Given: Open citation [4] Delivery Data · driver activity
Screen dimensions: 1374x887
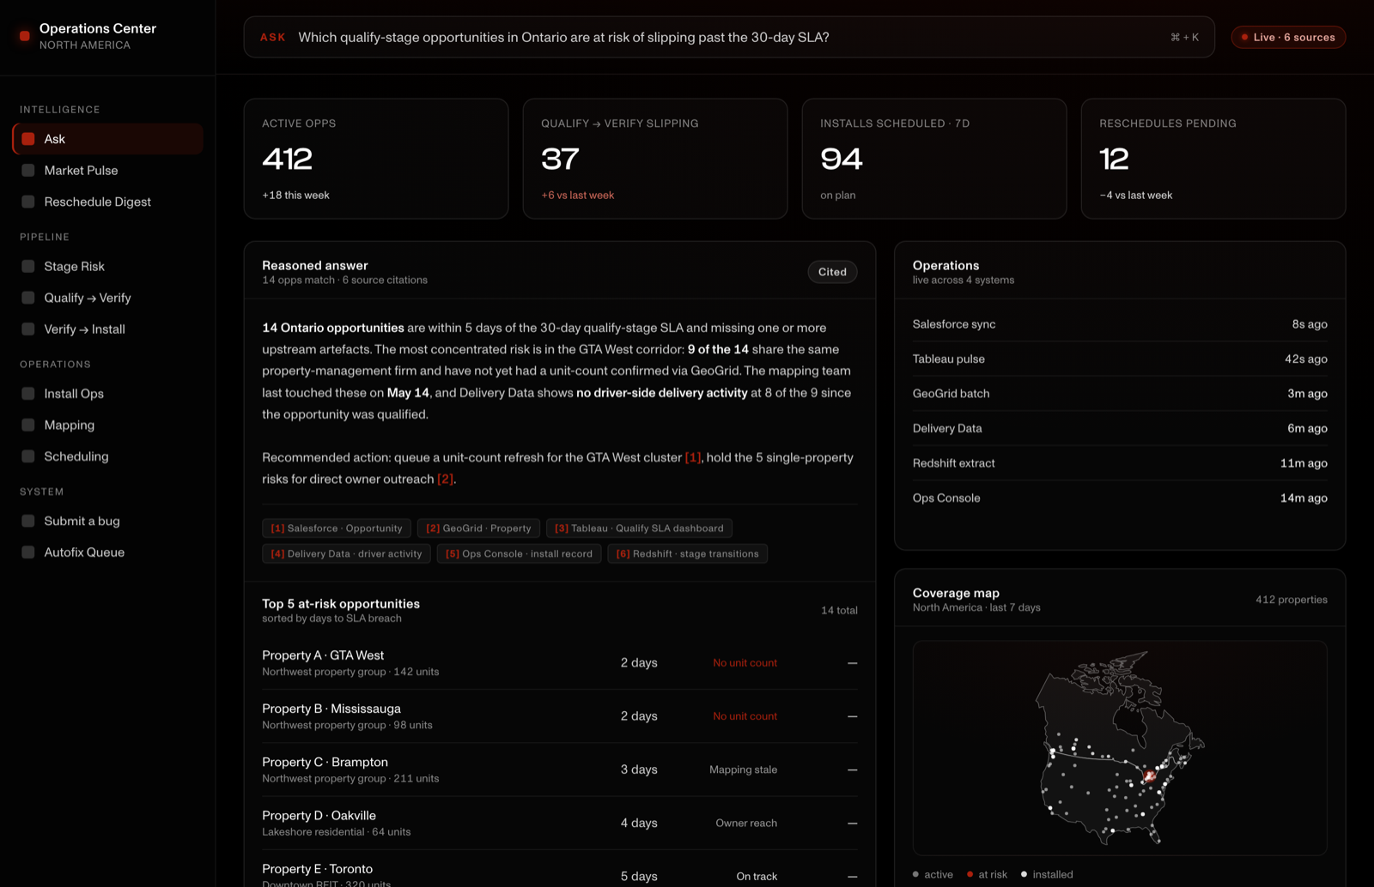Looking at the screenshot, I should 346,554.
